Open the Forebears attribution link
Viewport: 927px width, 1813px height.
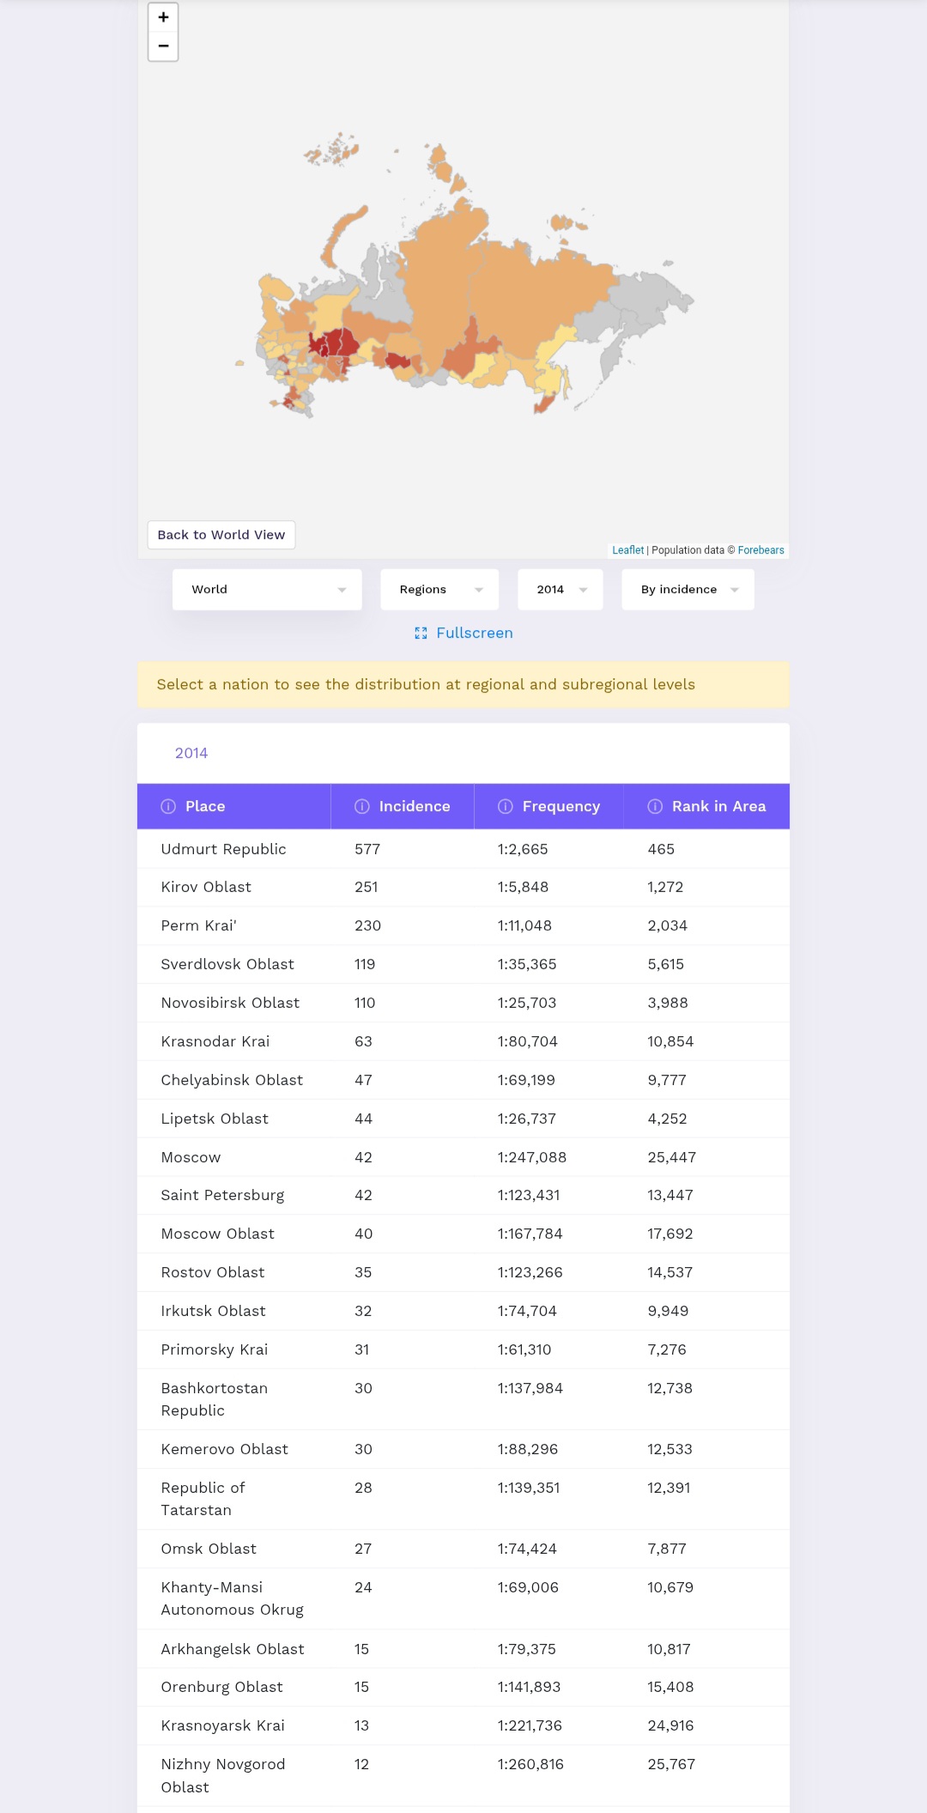(x=760, y=550)
